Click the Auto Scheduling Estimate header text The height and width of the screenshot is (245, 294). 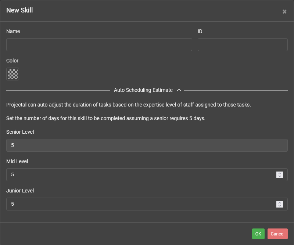143,90
